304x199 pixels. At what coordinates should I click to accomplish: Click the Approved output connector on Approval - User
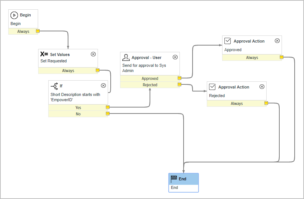point(179,78)
